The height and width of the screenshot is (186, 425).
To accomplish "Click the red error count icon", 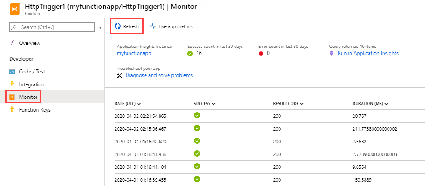I will 261,54.
